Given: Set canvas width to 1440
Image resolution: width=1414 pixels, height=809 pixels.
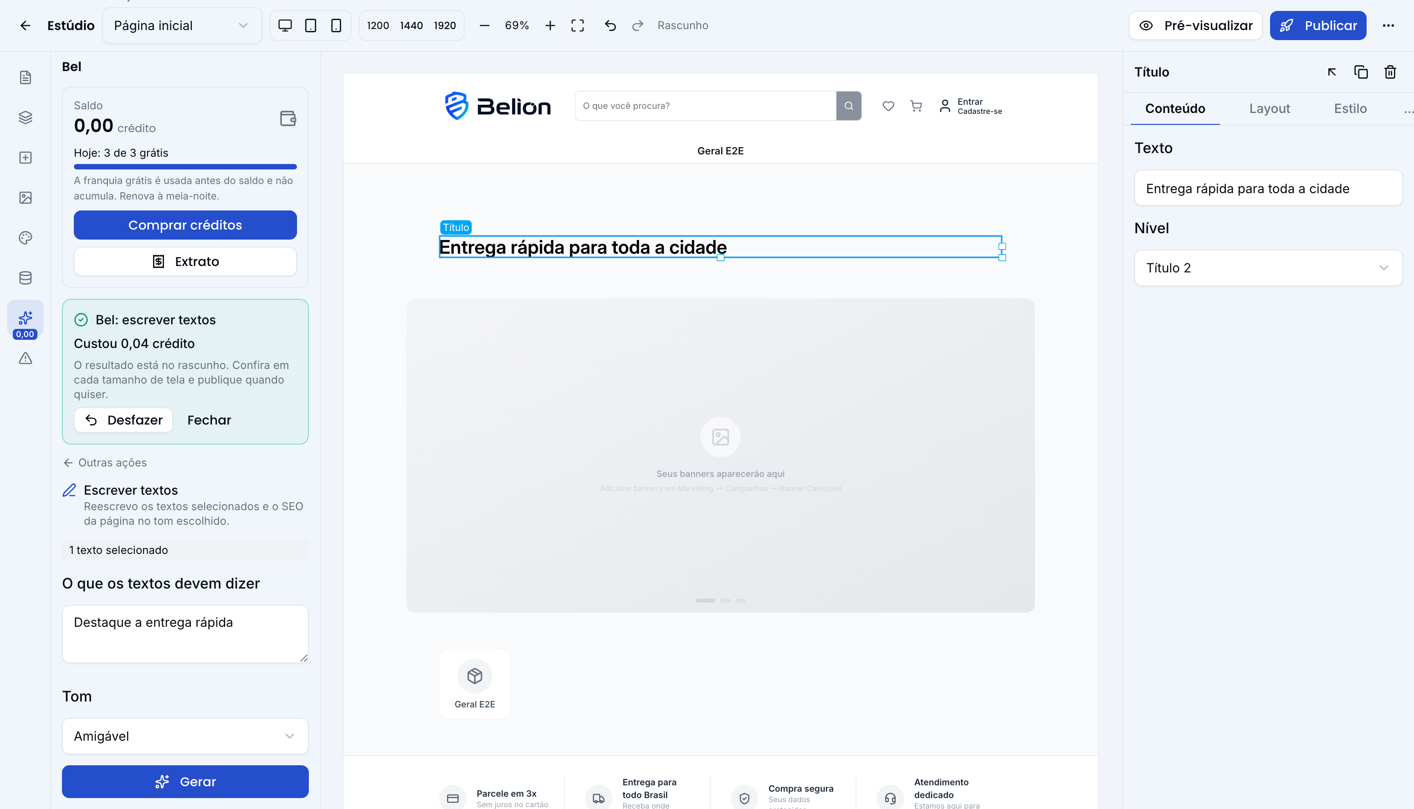Looking at the screenshot, I should pos(411,26).
